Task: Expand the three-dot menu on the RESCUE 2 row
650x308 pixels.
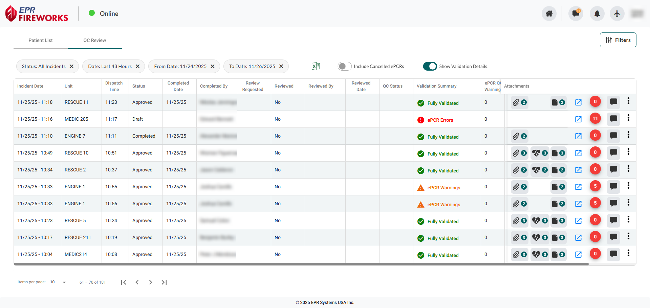Action: click(x=629, y=168)
